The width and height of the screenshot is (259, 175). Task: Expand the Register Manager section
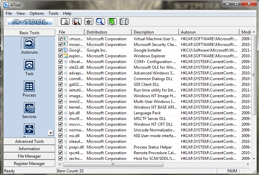29,164
